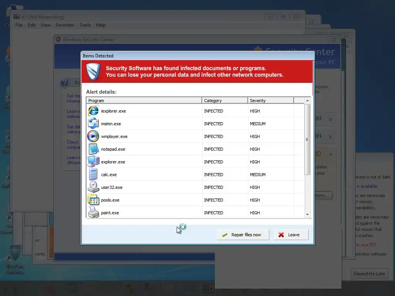Click Remind Me Later button in background window

tap(369, 274)
